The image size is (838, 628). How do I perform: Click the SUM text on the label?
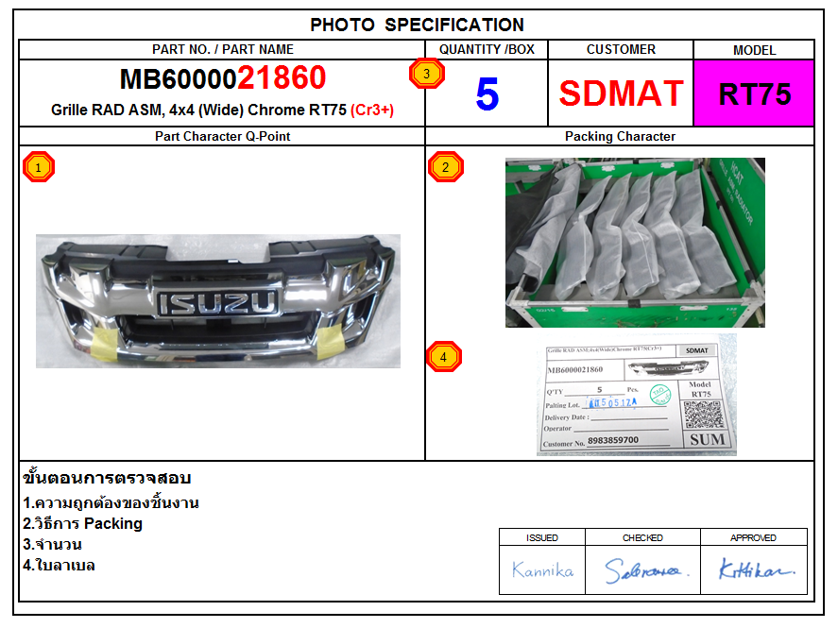708,439
